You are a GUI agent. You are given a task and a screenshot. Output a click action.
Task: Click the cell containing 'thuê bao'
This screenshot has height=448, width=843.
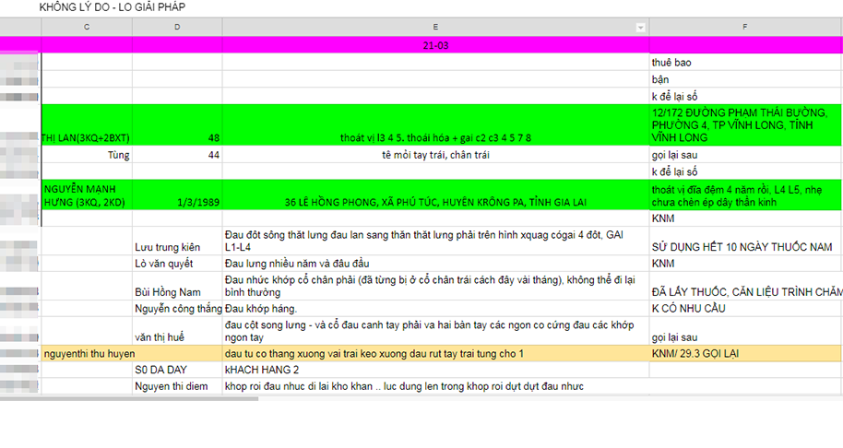pos(745,63)
